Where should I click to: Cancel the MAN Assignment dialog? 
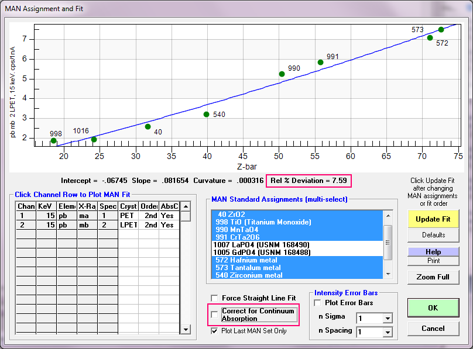coord(433,329)
